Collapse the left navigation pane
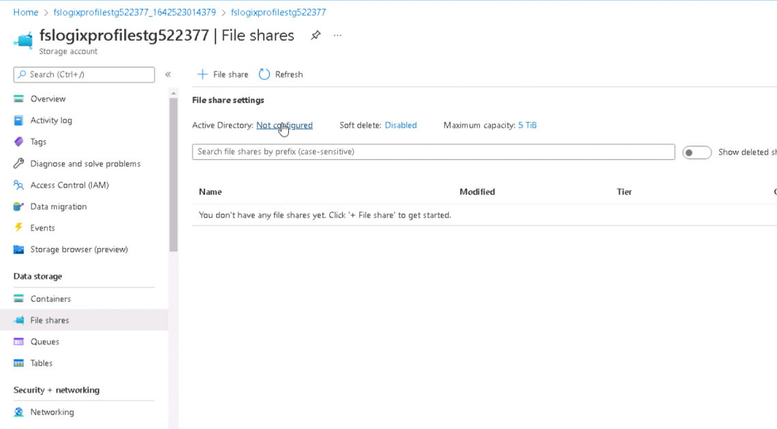Viewport: 777px width, 429px height. click(x=168, y=75)
